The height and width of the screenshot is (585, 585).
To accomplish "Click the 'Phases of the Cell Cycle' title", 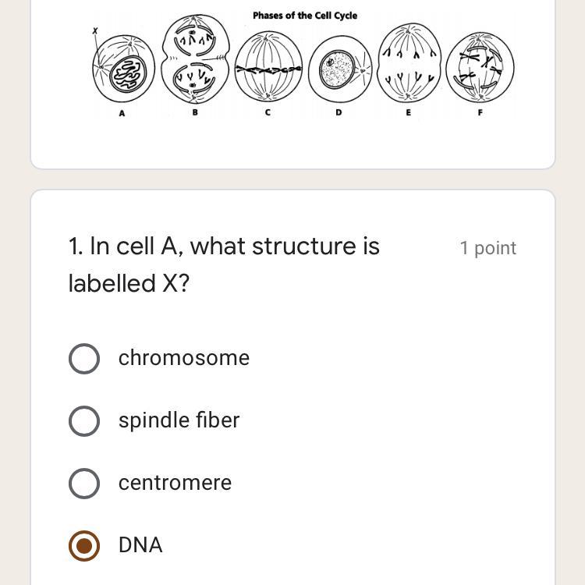I will coord(305,16).
